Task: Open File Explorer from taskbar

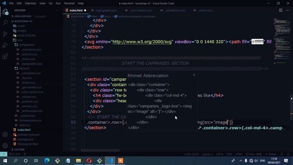Action: 78,161
